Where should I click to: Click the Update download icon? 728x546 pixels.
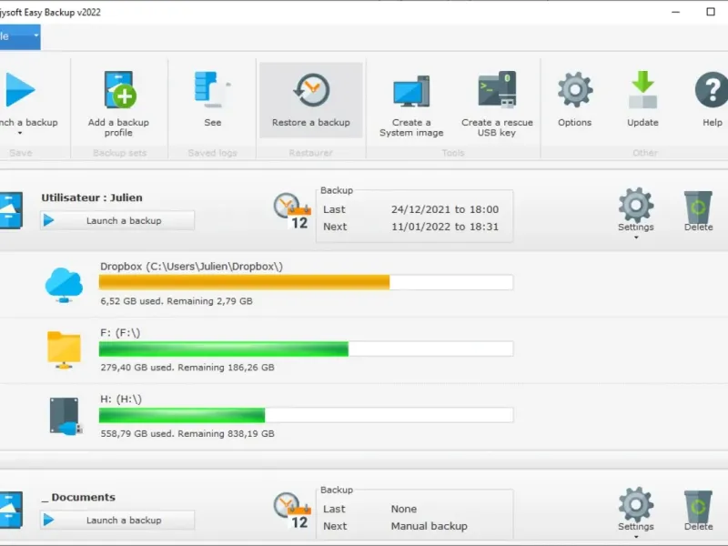pyautogui.click(x=642, y=89)
